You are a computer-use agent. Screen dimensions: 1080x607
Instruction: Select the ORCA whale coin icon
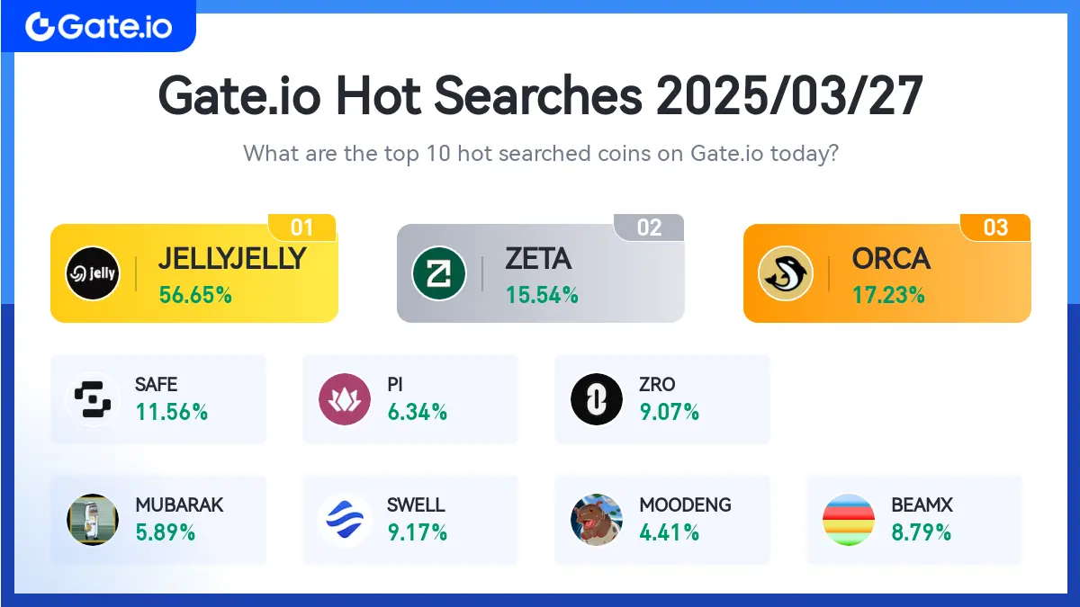coord(786,272)
